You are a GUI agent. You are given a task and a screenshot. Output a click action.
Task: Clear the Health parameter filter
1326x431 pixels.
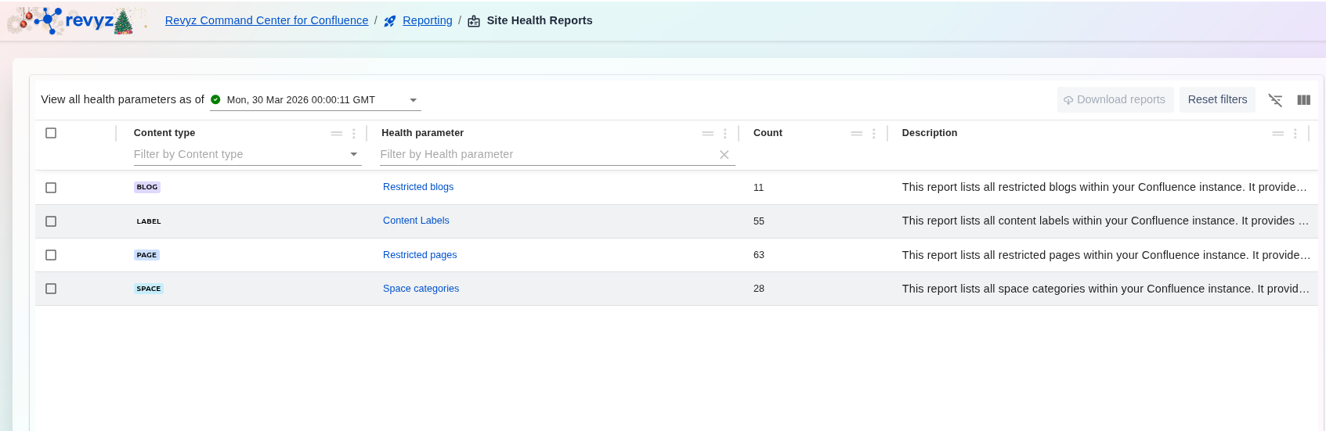(x=724, y=155)
